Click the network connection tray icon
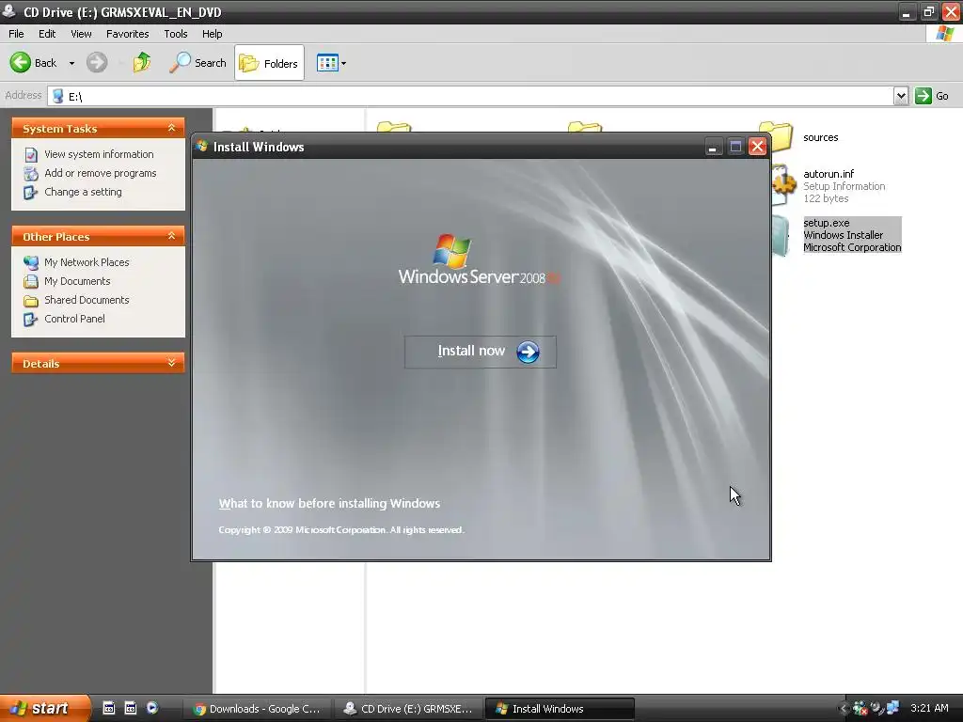 [892, 708]
